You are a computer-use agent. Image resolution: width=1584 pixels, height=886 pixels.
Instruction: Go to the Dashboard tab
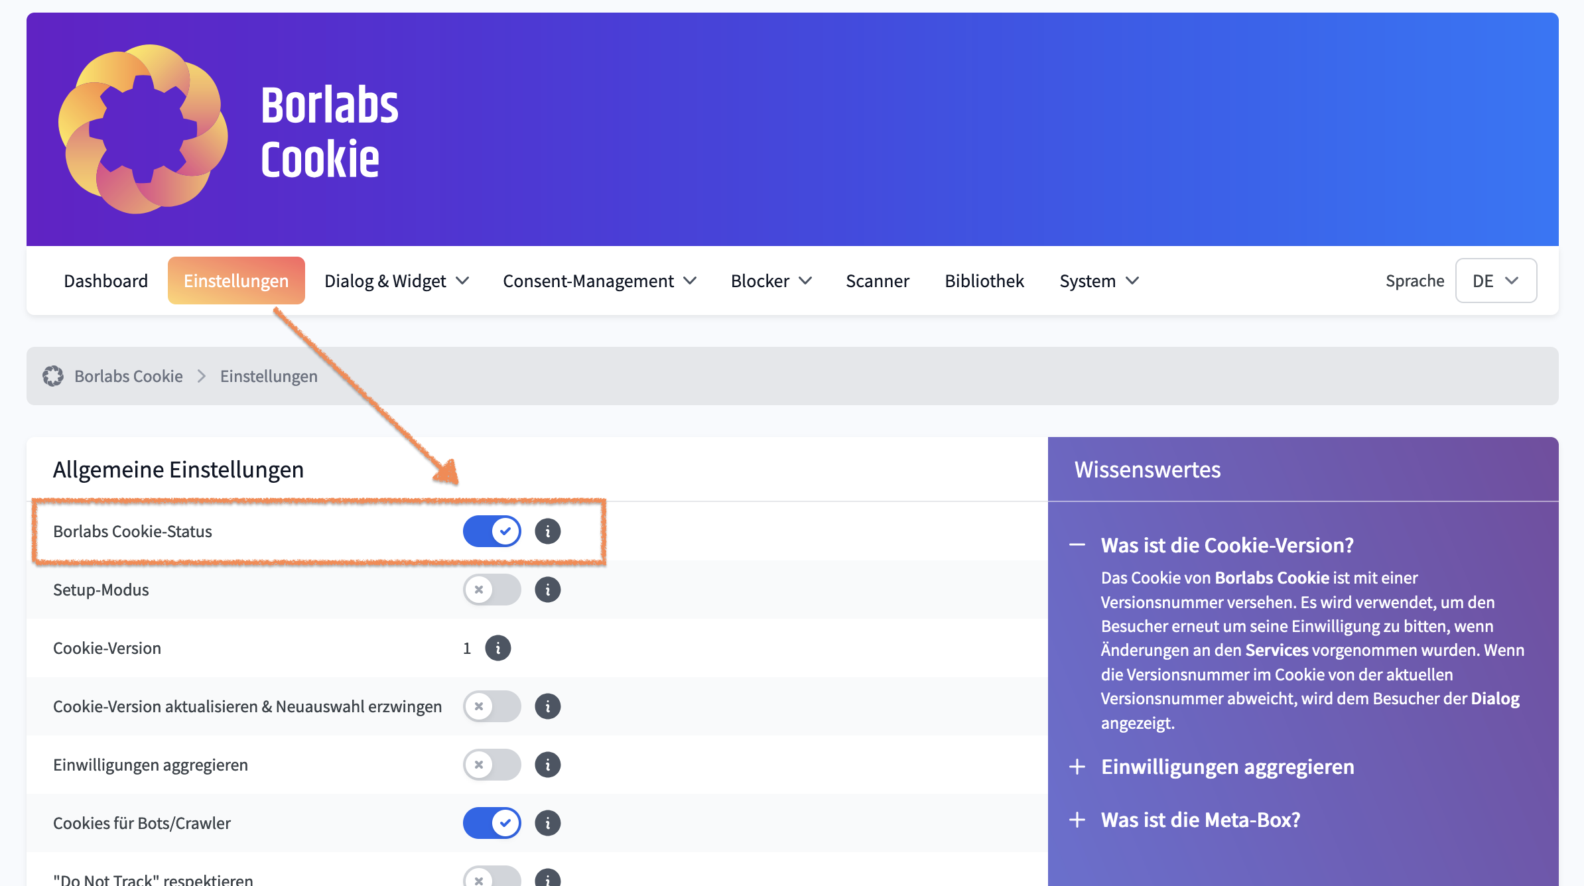pyautogui.click(x=105, y=281)
